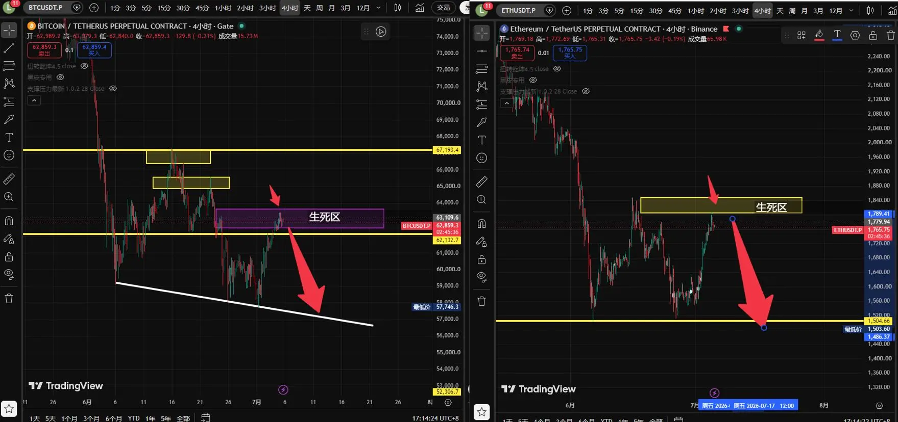
Task: Select the horizontal line tool in ETH chart
Action: [x=482, y=51]
